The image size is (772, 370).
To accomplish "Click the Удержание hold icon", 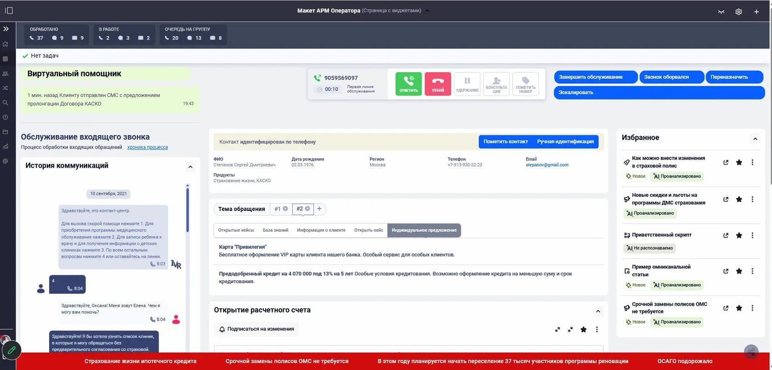I will (467, 84).
